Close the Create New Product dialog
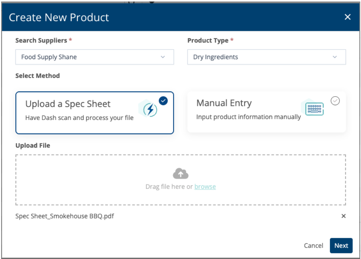This screenshot has width=361, height=259. pos(347,17)
